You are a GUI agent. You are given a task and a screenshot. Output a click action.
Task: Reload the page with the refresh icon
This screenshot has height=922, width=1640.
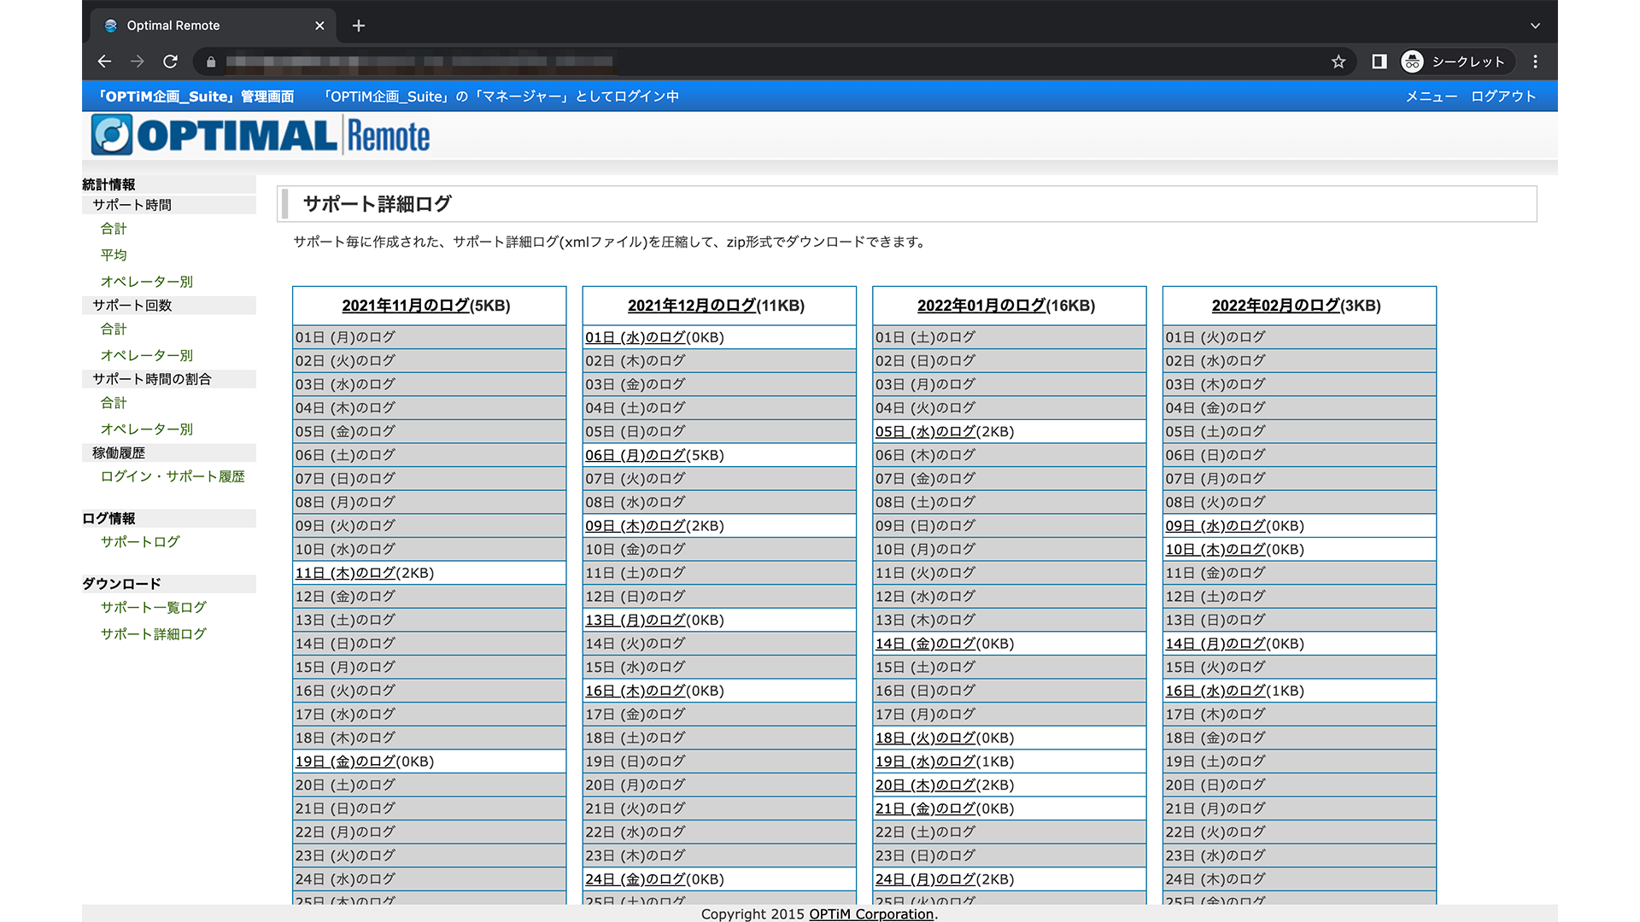coord(171,61)
